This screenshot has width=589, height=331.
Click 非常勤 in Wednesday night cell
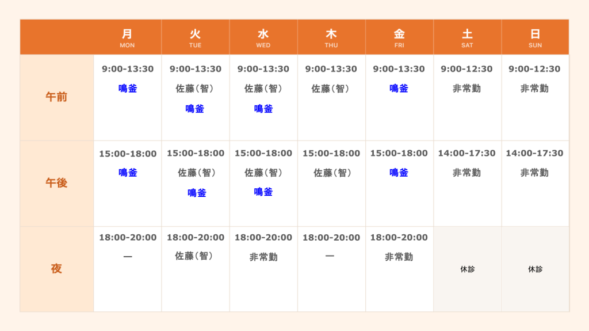[x=263, y=257]
